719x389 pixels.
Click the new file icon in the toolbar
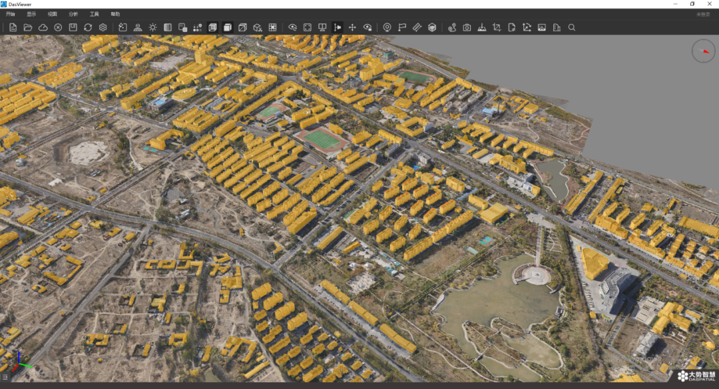(13, 27)
